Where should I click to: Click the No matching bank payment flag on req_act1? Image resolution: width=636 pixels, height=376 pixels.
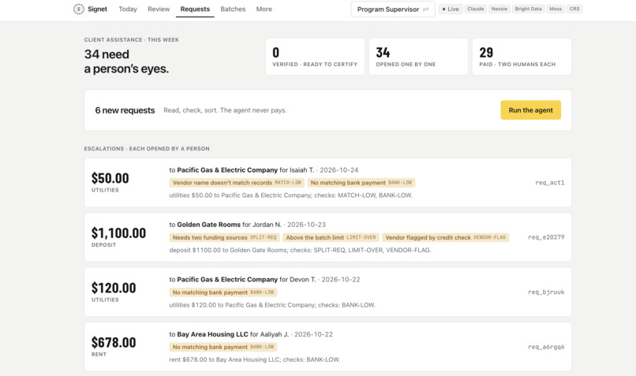(361, 183)
